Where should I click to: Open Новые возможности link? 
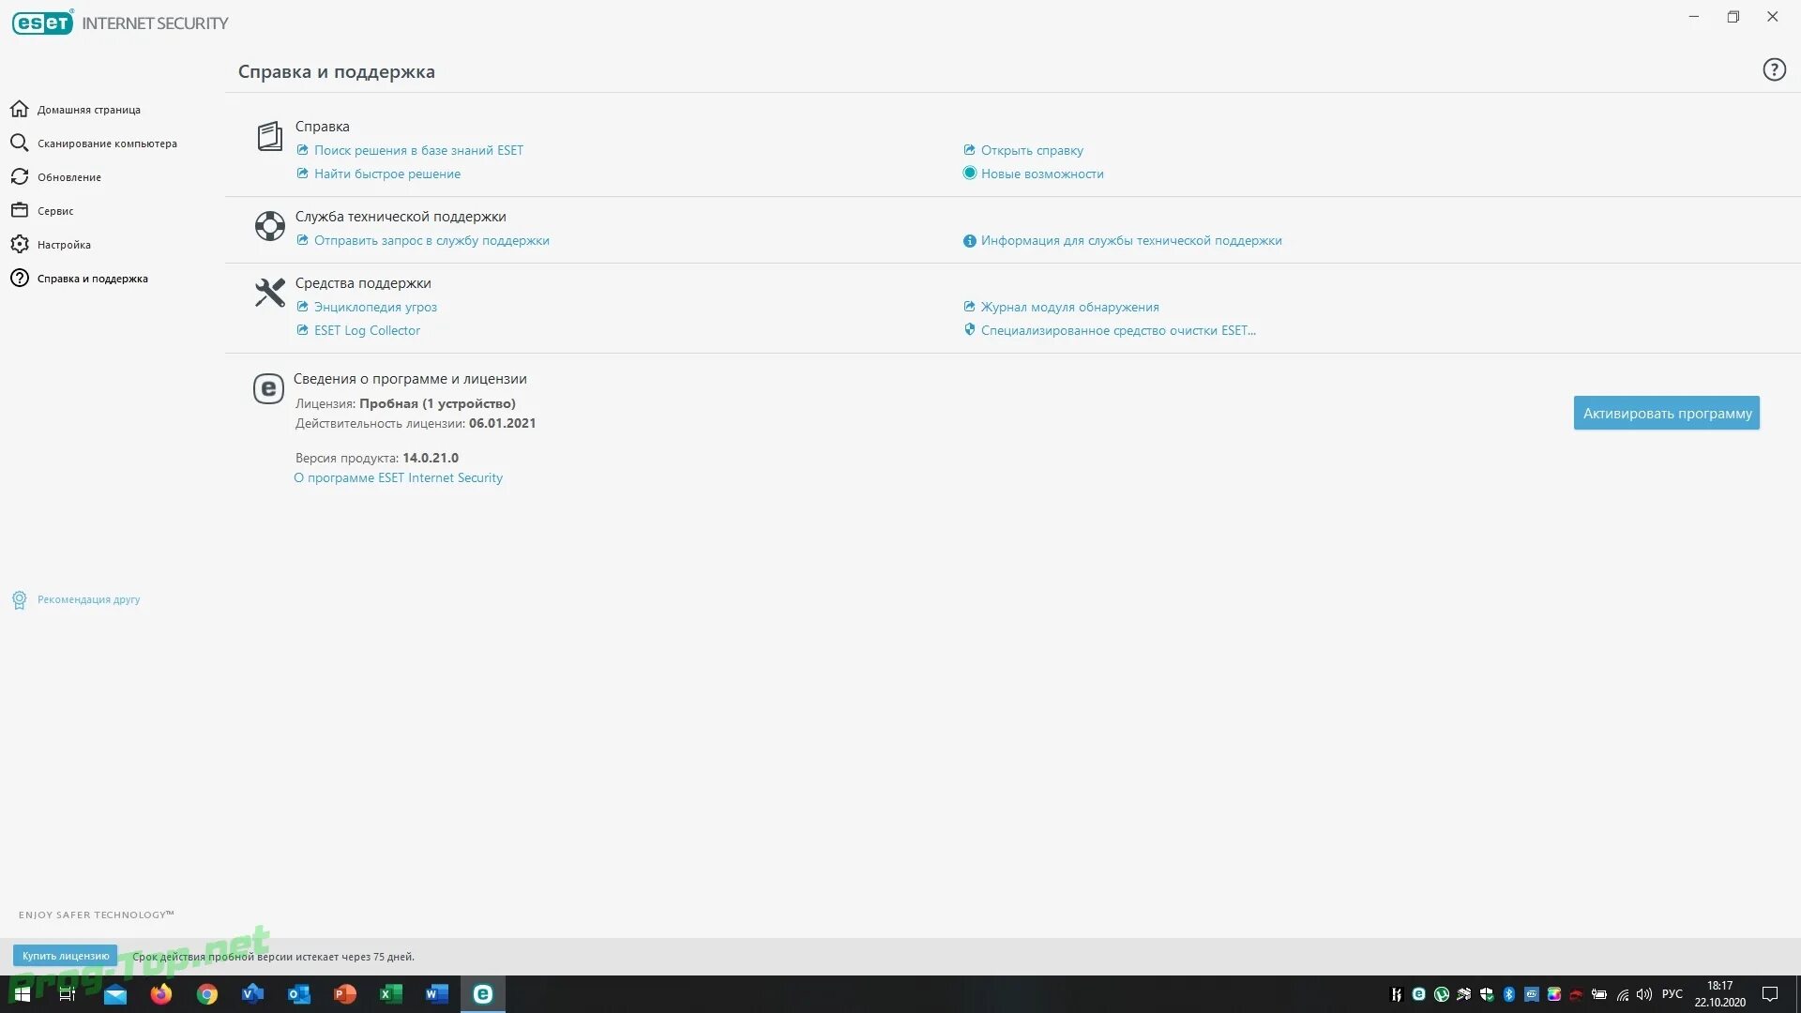pyautogui.click(x=1041, y=174)
